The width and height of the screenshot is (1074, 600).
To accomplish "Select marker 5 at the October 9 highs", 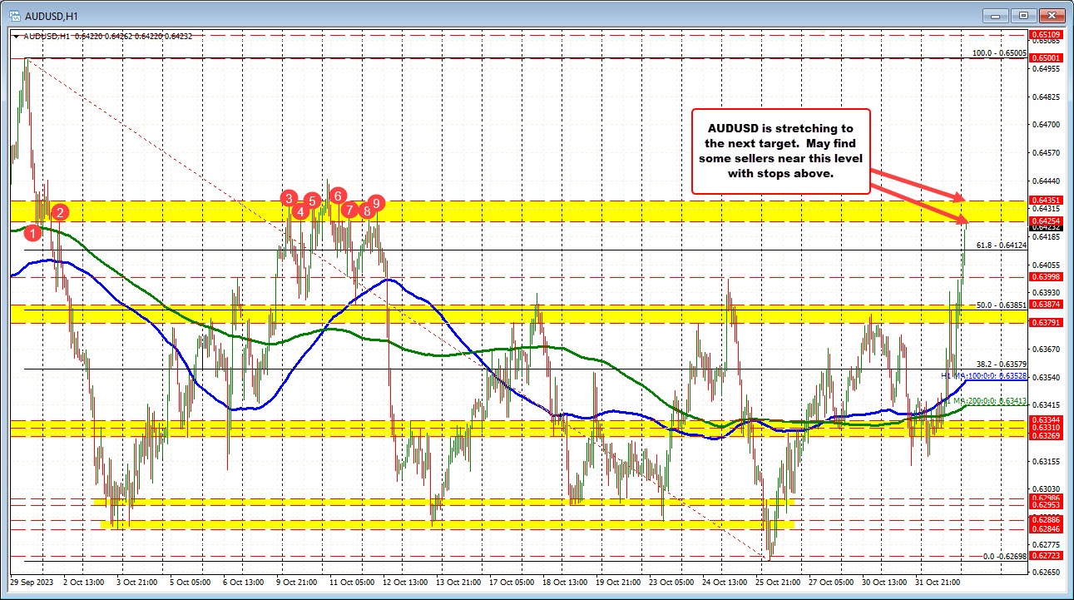I will 312,200.
